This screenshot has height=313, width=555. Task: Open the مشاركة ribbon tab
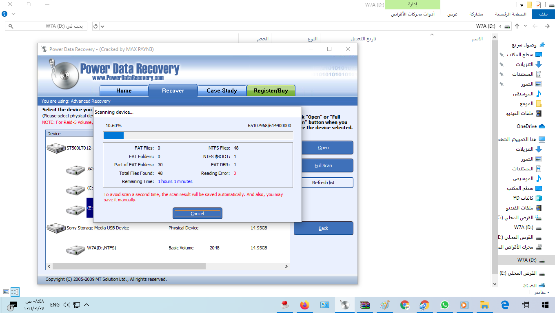pos(476,14)
